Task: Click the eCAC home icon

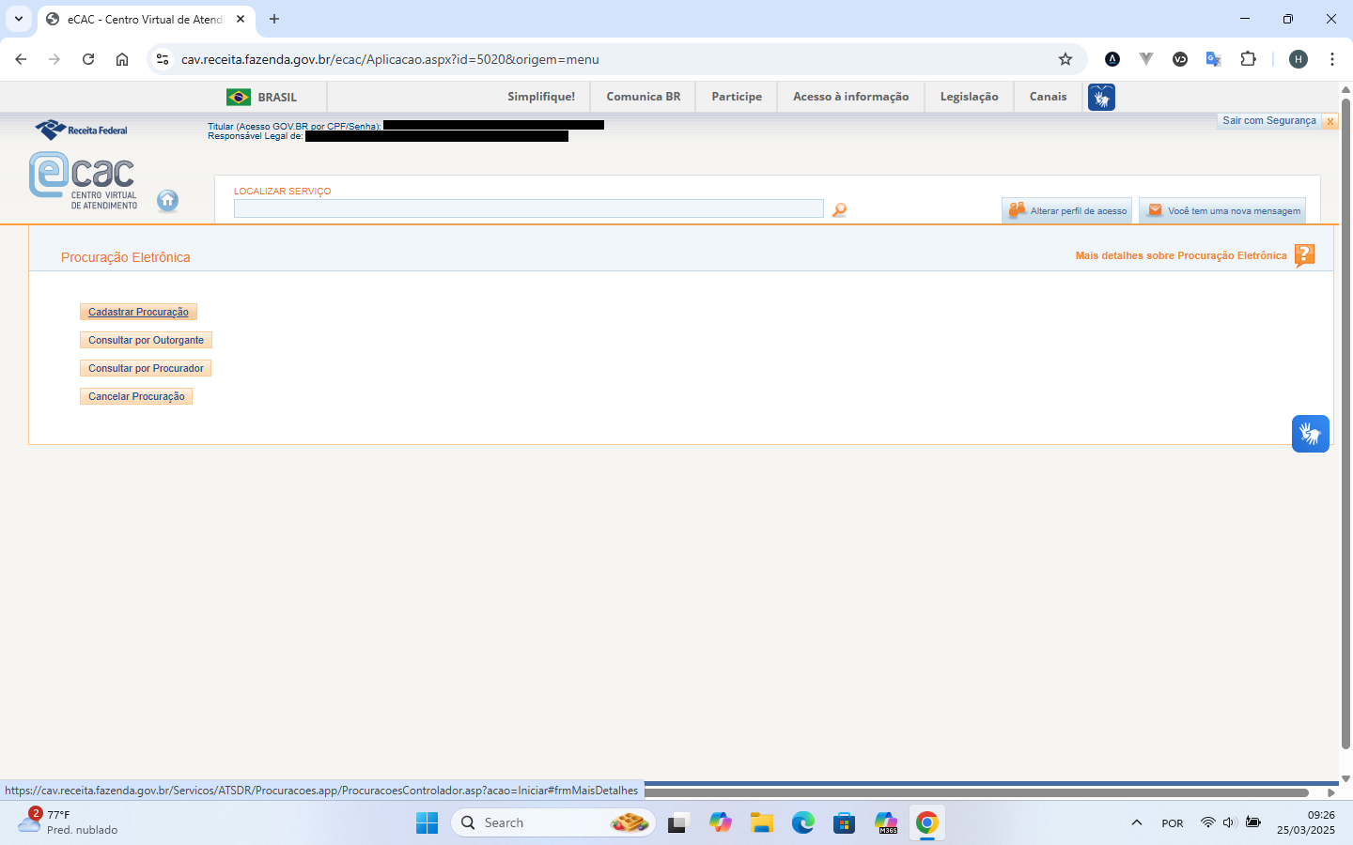Action: 167,200
